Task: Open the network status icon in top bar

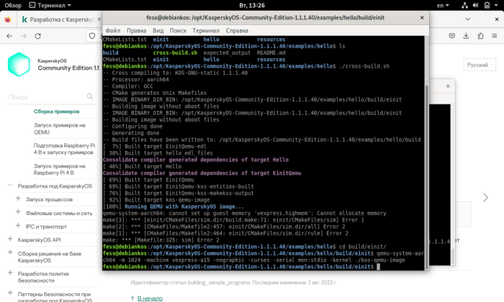Action: tap(465, 5)
